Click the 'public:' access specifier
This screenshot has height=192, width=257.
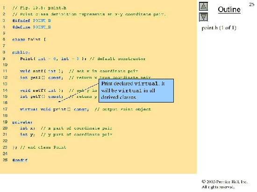coord(21,52)
